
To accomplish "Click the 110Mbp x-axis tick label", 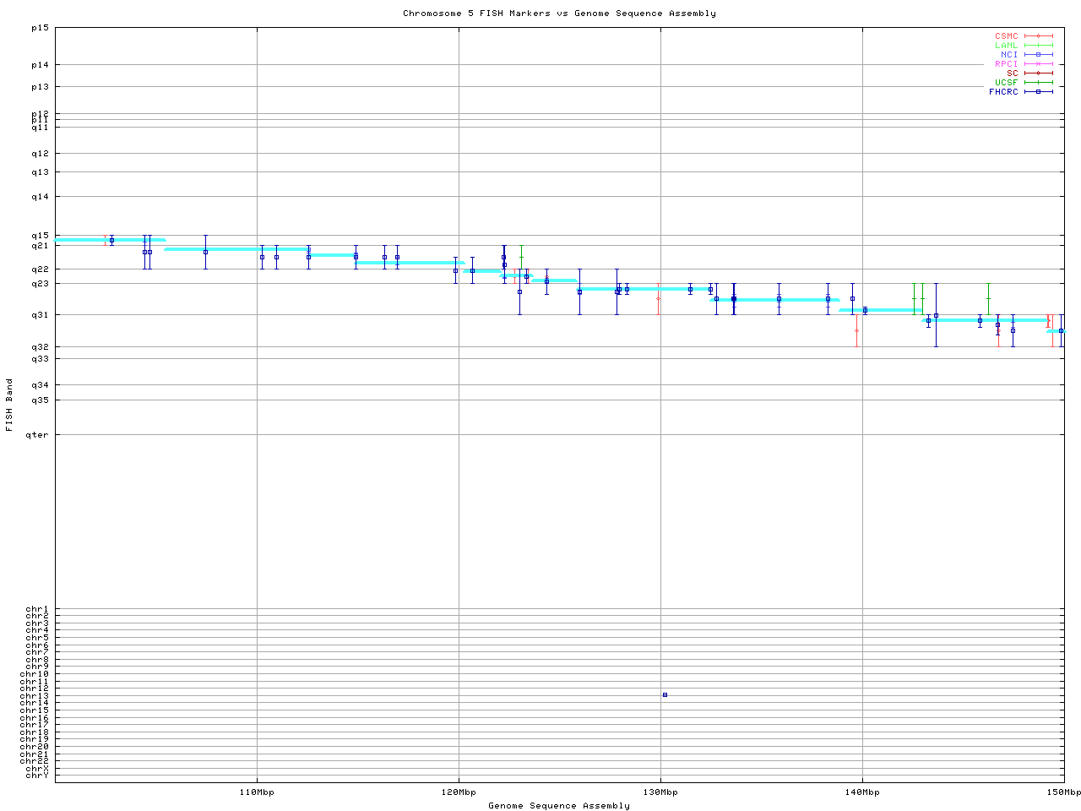I will click(x=257, y=792).
